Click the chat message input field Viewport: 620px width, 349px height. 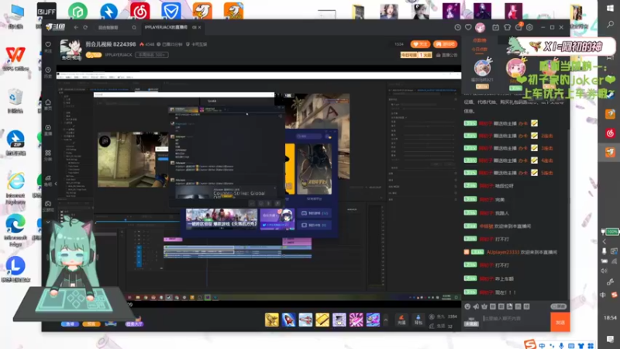pos(514,319)
